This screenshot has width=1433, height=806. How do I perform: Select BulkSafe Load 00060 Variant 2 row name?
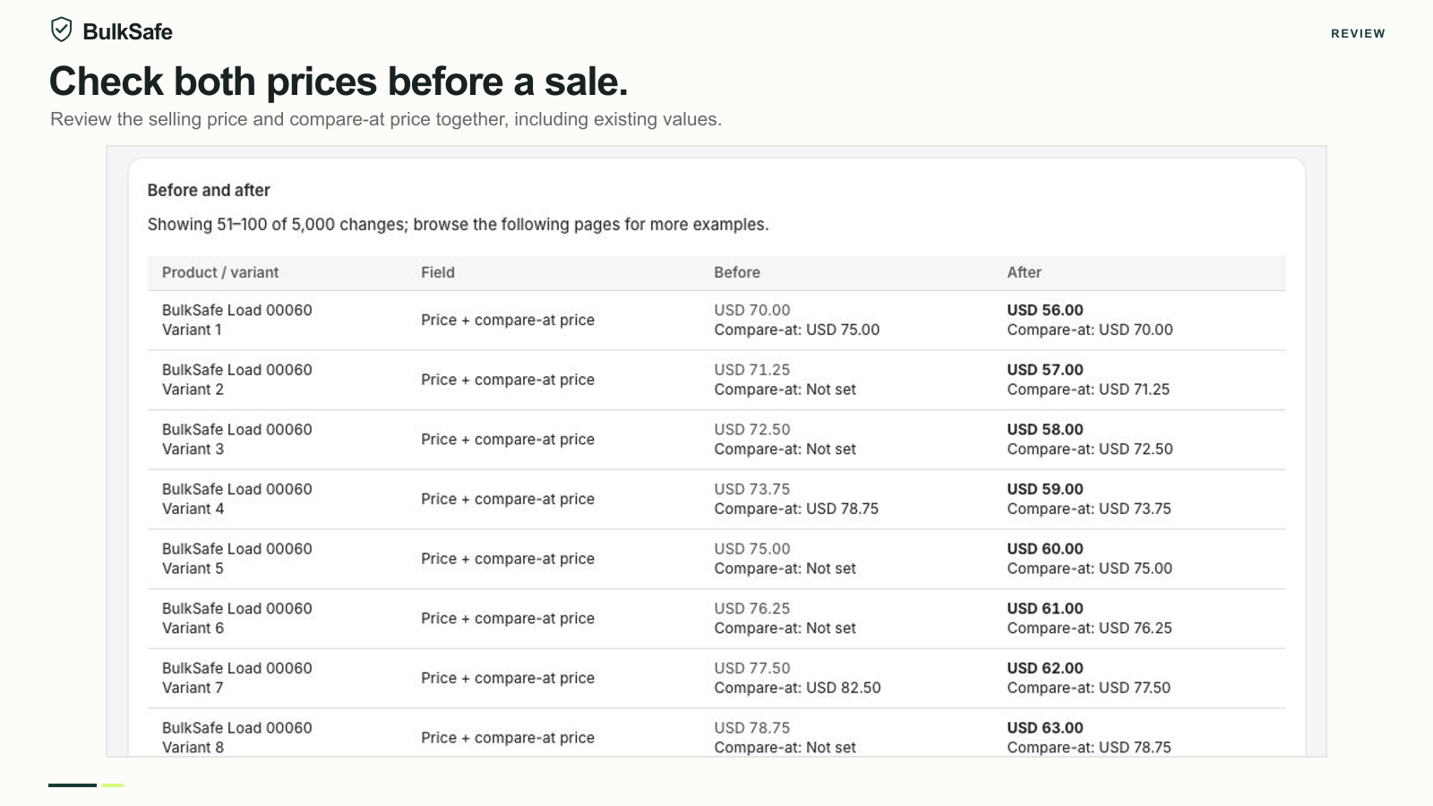[x=237, y=380]
